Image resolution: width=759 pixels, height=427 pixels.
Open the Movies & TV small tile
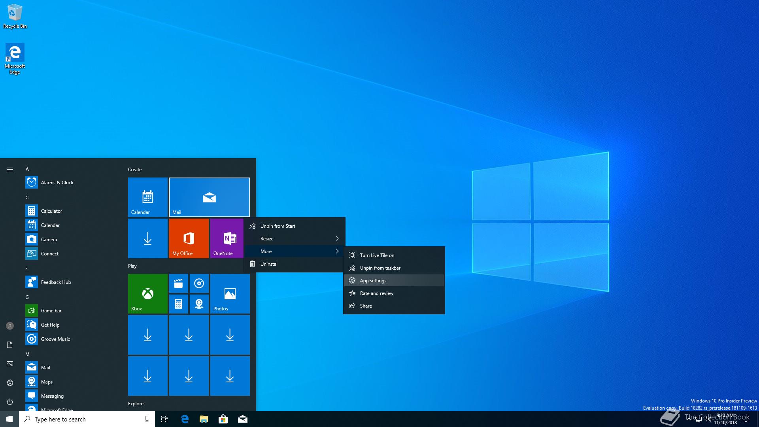179,283
